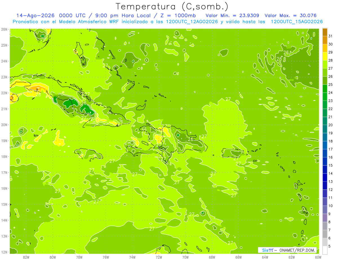The width and height of the screenshot is (338, 261).
Task: Click the 14N latitude axis label
Action: 4,220
